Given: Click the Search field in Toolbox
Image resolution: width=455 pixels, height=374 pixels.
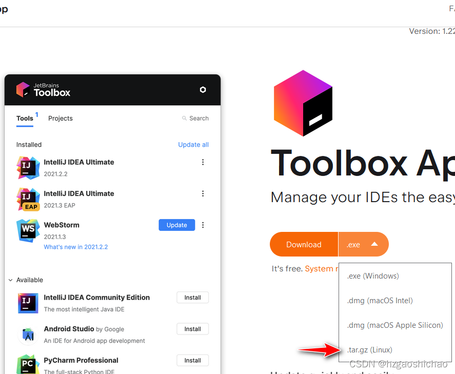Looking at the screenshot, I should (195, 118).
